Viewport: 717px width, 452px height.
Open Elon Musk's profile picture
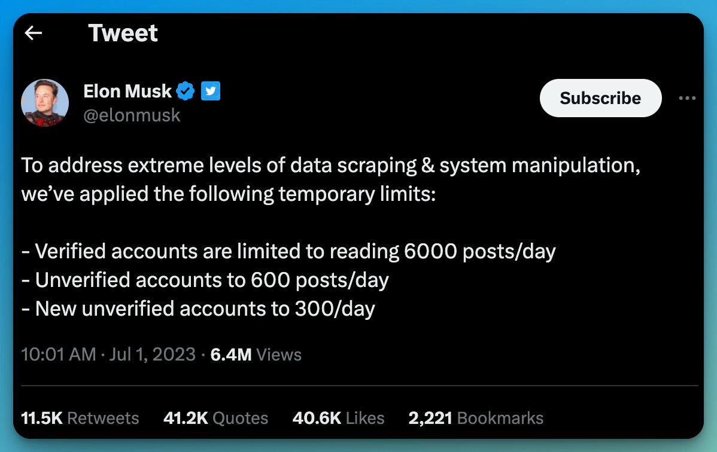point(45,103)
